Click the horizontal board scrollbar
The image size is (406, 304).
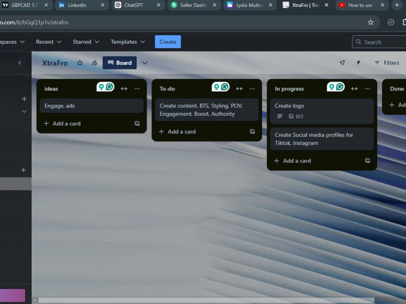[206, 300]
